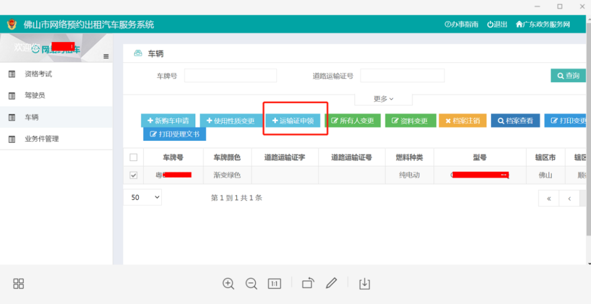Uncheck the vehicle row checkbox
591x304 pixels.
click(134, 175)
